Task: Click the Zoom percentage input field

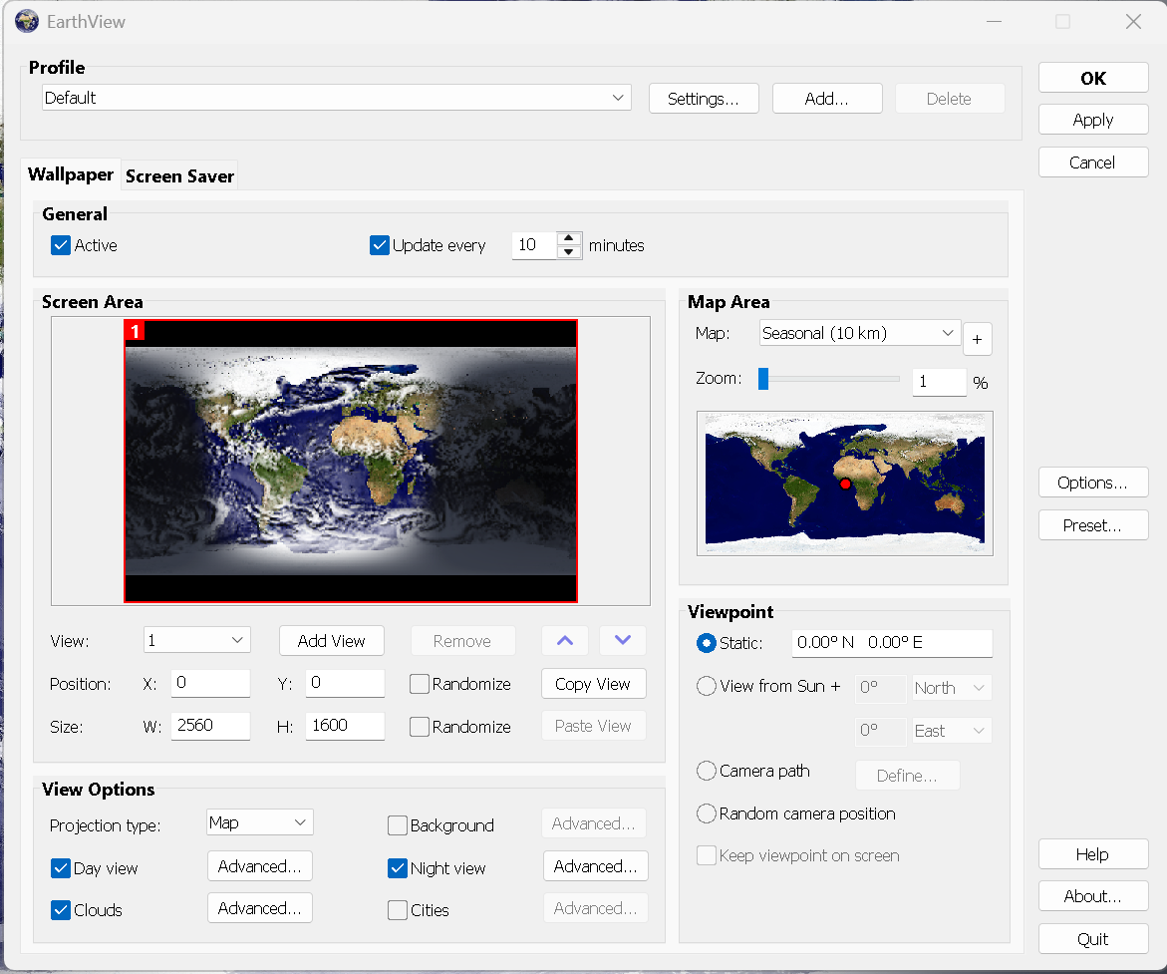Action: [939, 382]
